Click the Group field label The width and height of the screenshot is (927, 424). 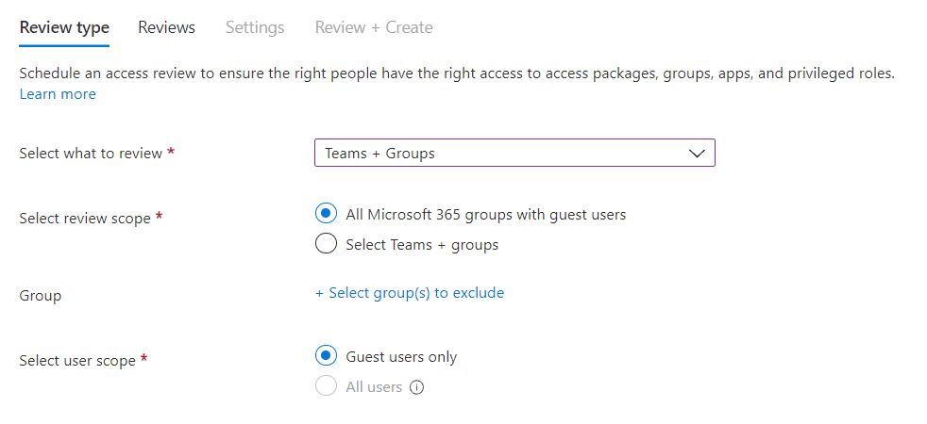(41, 296)
